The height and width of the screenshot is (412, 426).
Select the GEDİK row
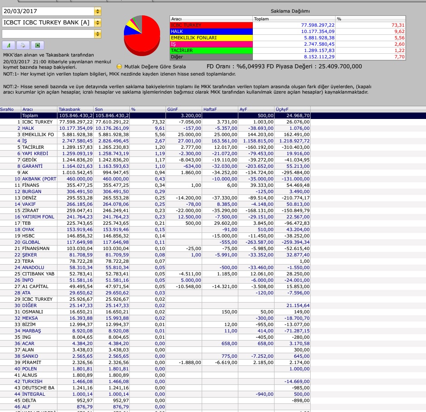(155, 160)
